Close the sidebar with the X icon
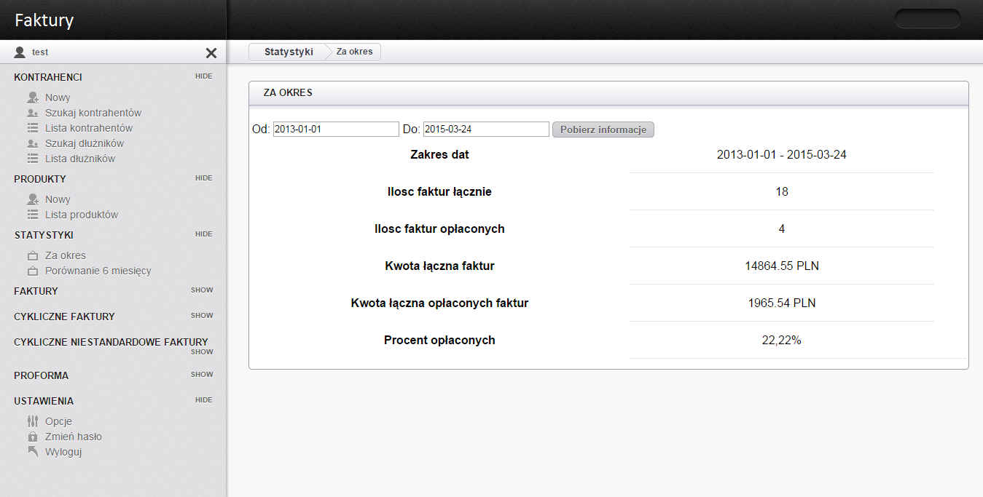 (211, 52)
